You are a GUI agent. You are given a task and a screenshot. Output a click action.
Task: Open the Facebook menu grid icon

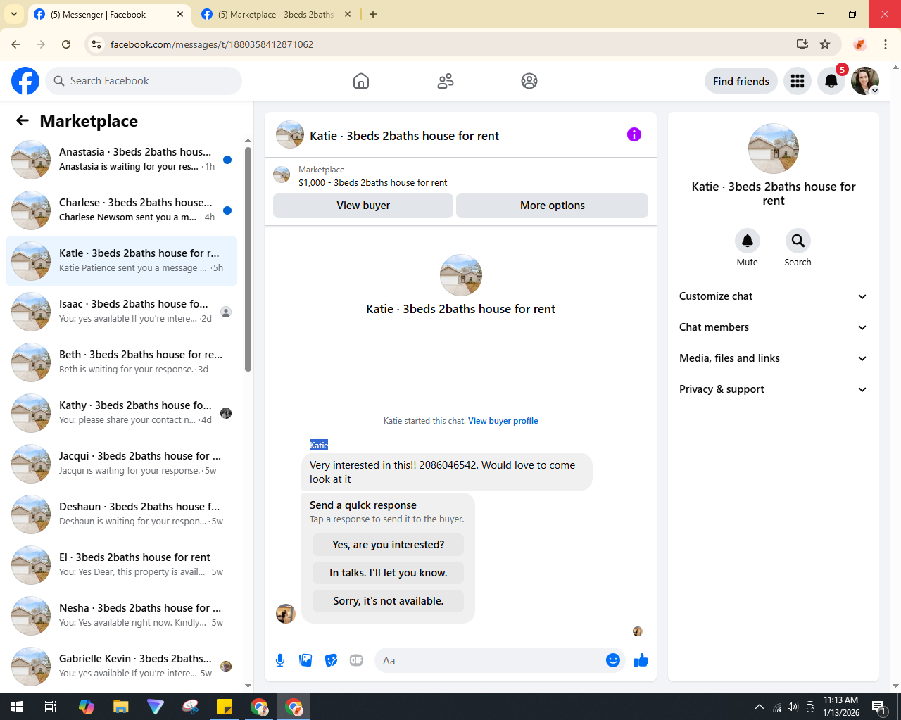click(x=798, y=81)
